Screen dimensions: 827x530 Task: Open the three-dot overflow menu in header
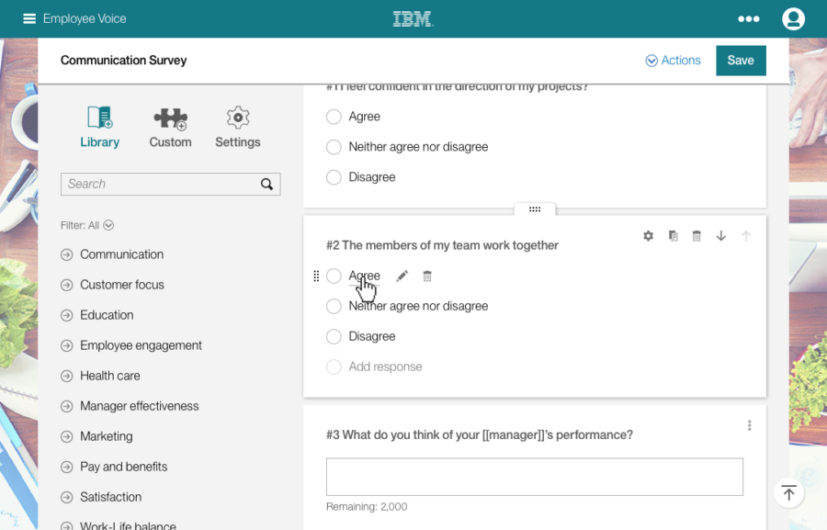tap(749, 18)
